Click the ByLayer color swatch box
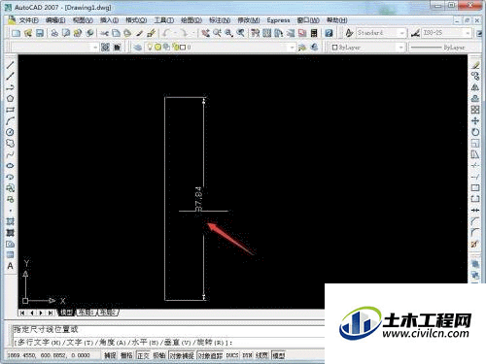486x364 pixels. 335,48
